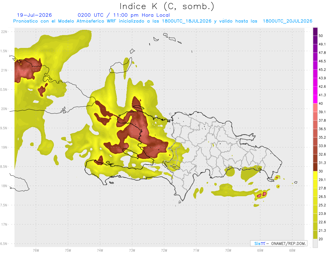Click the "20N" latitude label

pyautogui.click(x=4, y=109)
